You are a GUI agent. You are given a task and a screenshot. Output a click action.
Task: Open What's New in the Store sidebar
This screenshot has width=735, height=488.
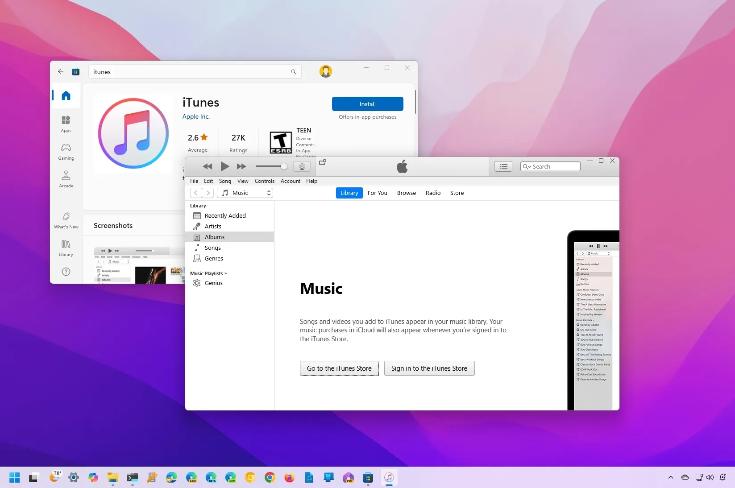pos(66,220)
